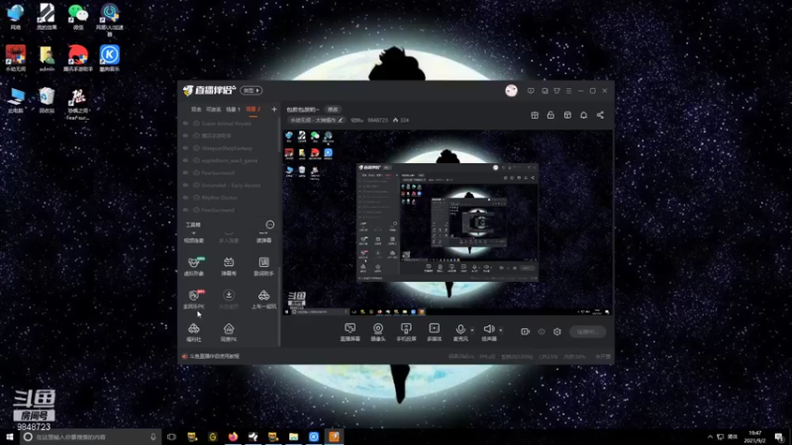792x445 pixels.
Task: Expand speaker options arrow
Action: click(501, 330)
